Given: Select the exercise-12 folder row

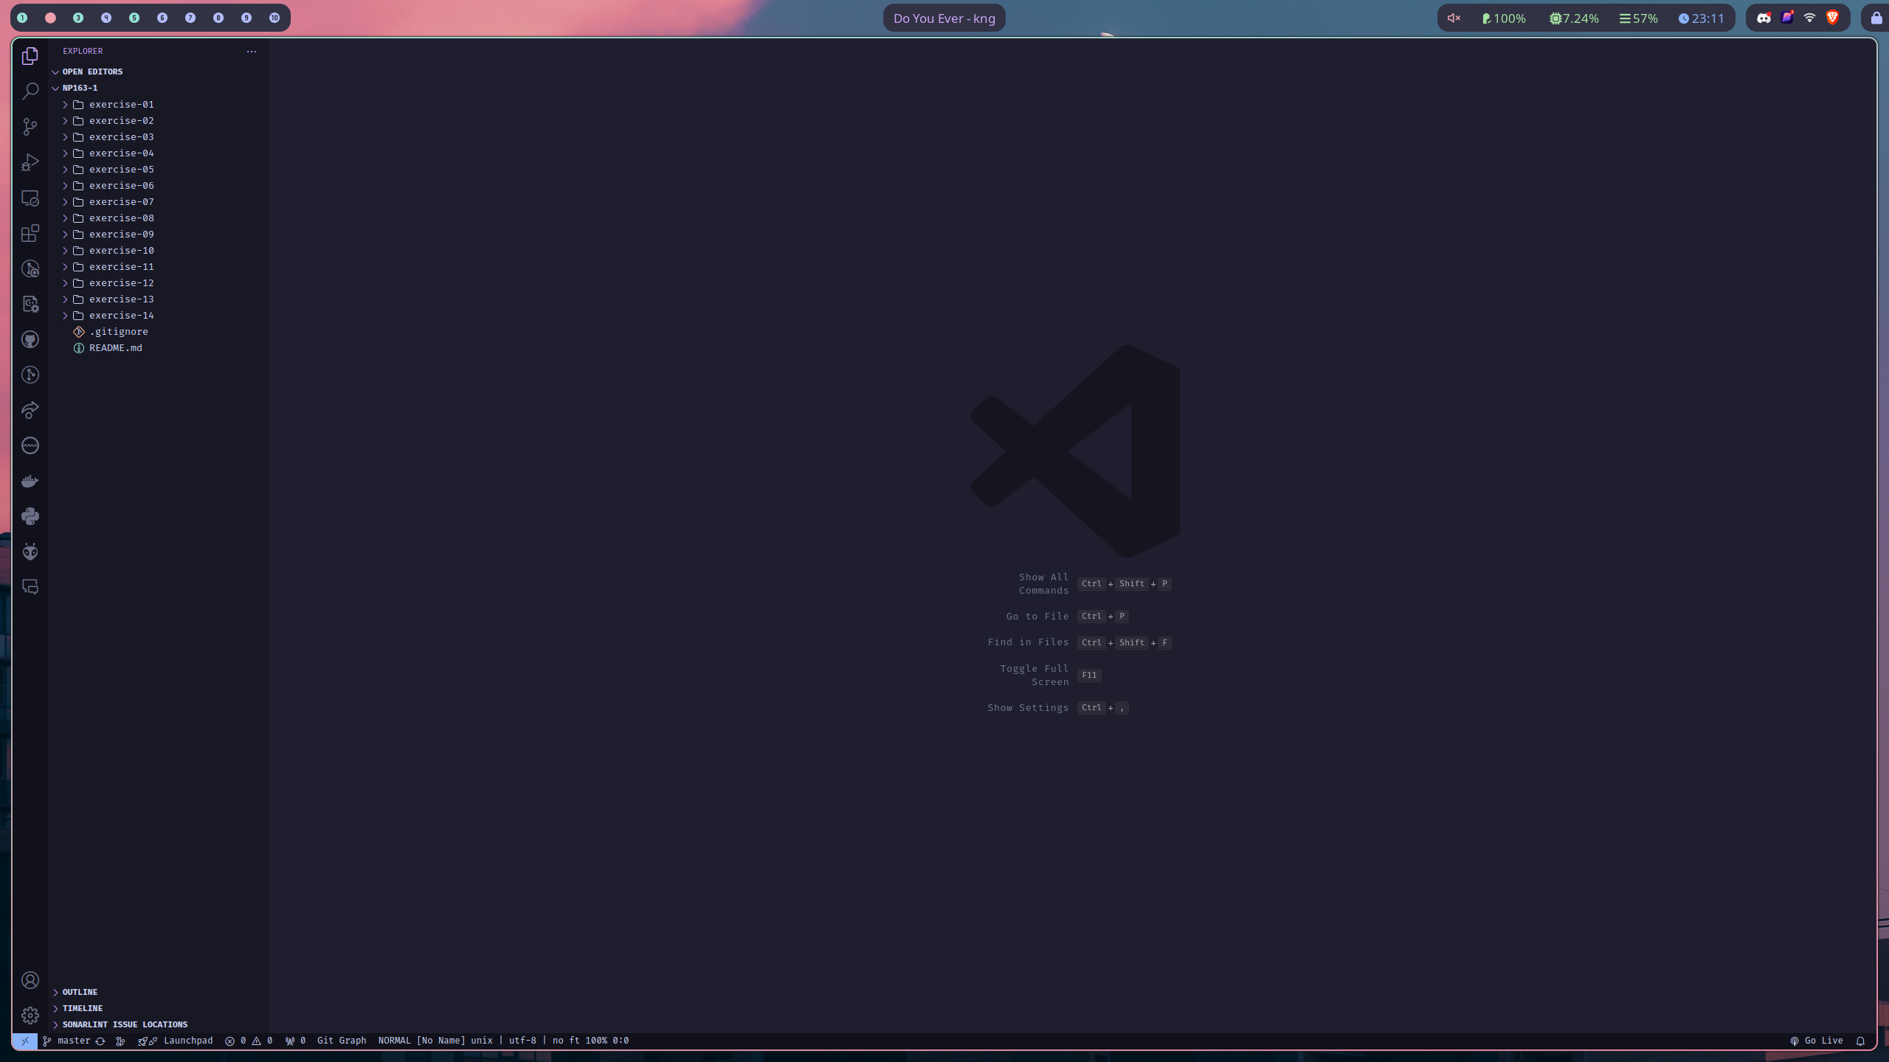Looking at the screenshot, I should pyautogui.click(x=159, y=282).
